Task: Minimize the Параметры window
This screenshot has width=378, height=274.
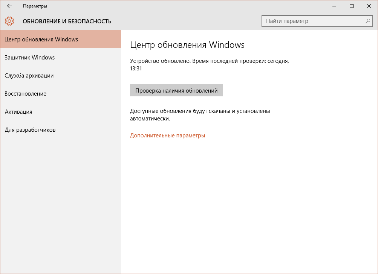Action: [334, 6]
